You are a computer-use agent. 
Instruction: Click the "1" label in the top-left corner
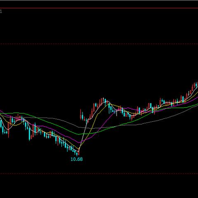[x=1, y=12]
